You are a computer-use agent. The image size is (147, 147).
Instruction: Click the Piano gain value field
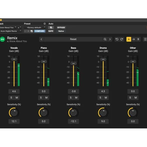(44, 91)
